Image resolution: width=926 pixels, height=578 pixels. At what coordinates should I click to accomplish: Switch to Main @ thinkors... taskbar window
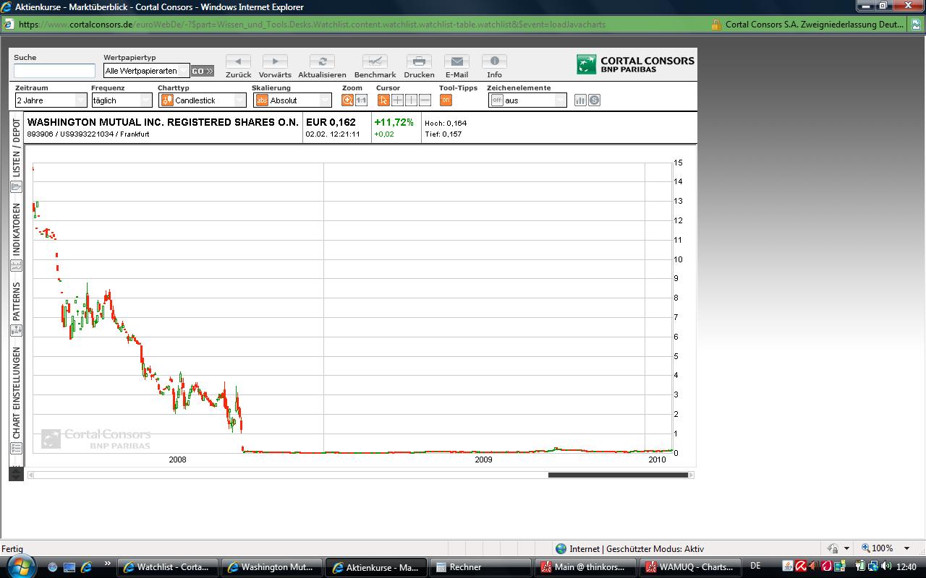(584, 567)
